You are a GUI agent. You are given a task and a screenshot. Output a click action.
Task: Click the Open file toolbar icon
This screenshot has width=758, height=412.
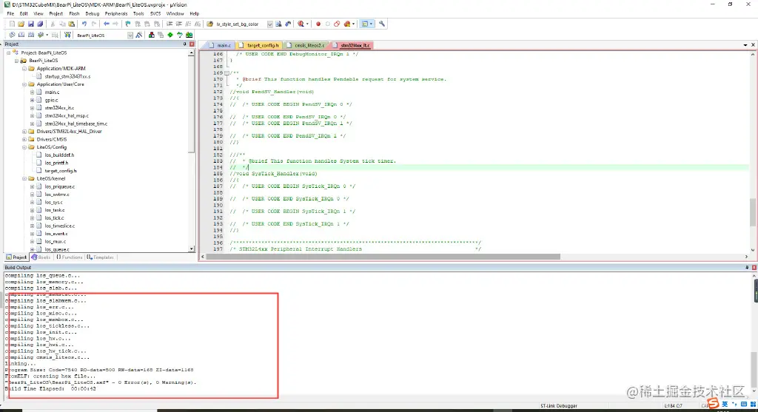click(21, 24)
